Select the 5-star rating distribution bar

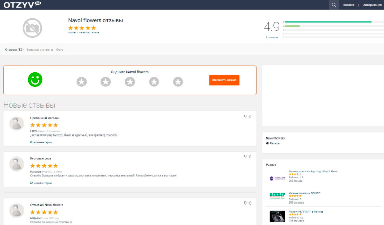click(328, 22)
